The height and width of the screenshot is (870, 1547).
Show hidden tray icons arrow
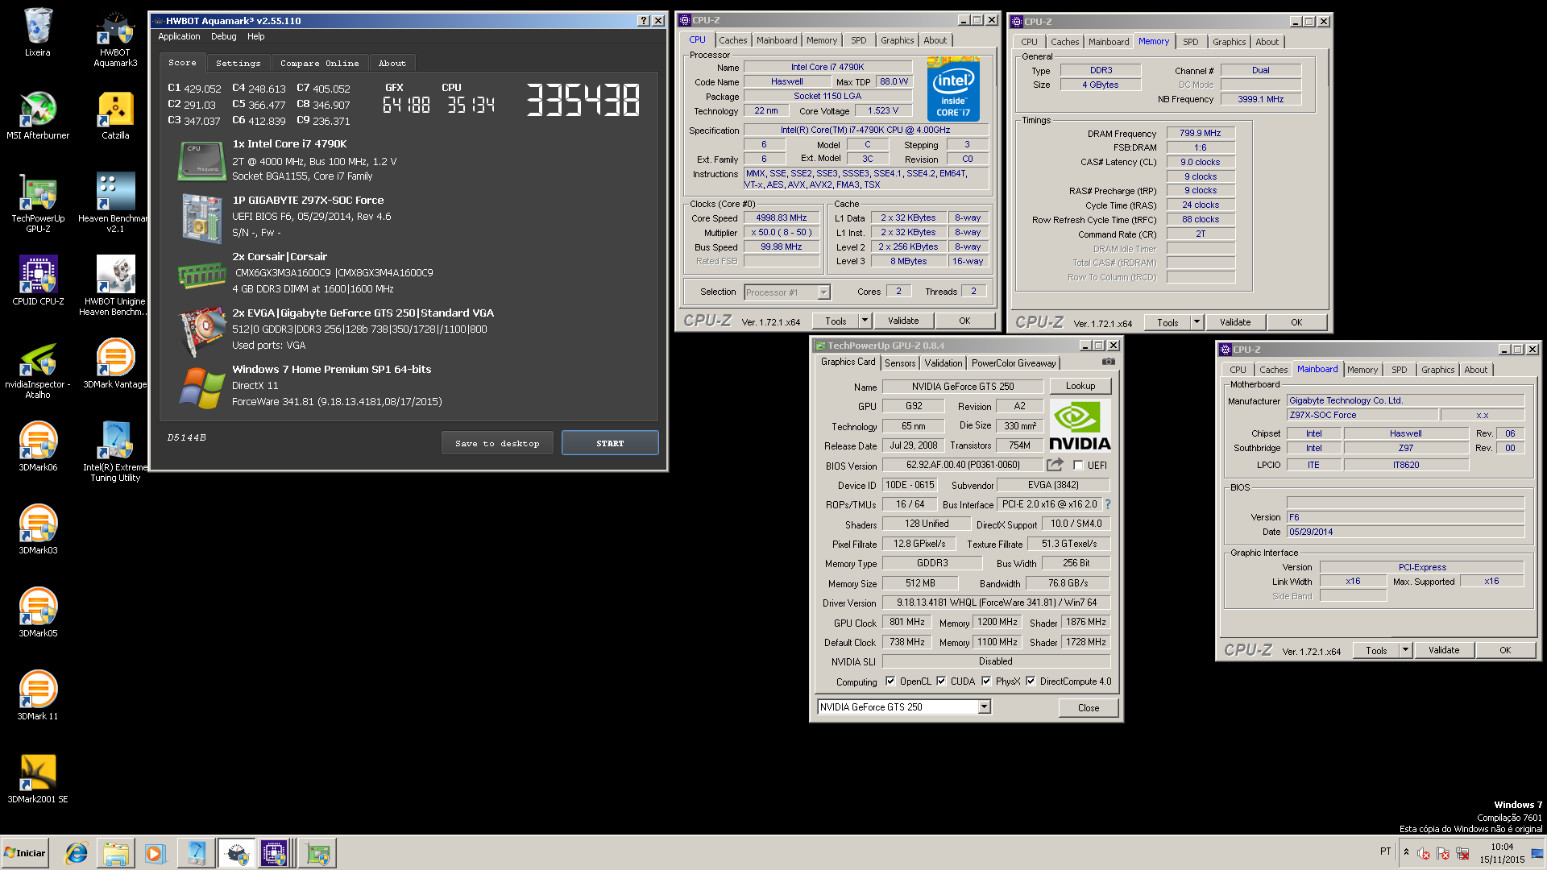coord(1406,852)
